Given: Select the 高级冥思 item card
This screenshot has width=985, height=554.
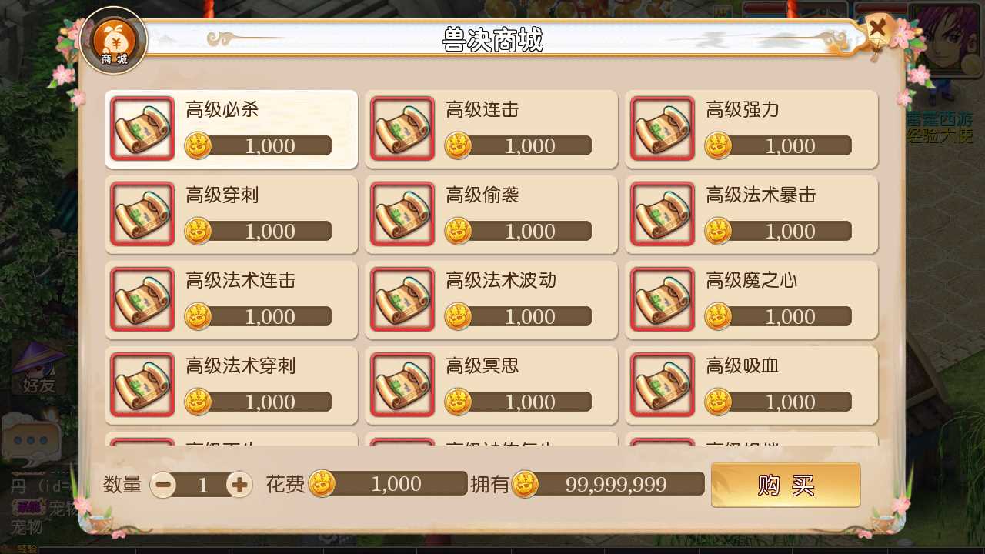Looking at the screenshot, I should [492, 385].
